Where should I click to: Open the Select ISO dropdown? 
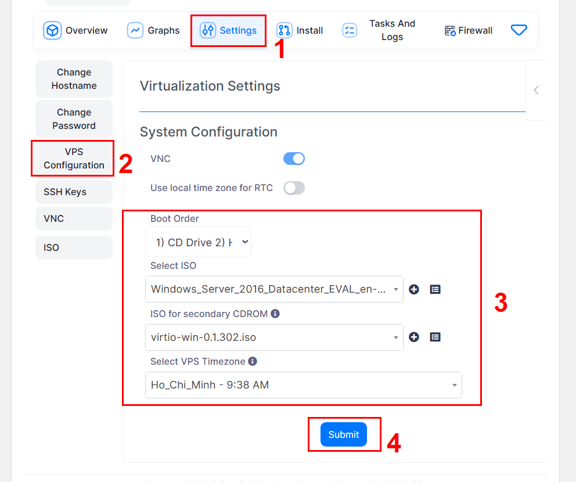pos(275,290)
